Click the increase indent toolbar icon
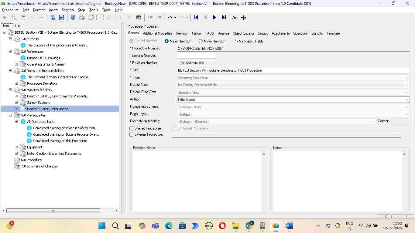This screenshot has width=415, height=233. (159, 18)
